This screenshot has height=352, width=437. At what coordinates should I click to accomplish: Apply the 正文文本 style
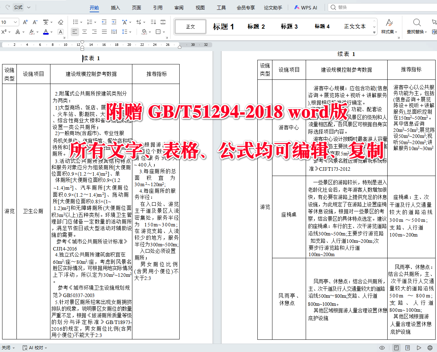click(x=355, y=27)
